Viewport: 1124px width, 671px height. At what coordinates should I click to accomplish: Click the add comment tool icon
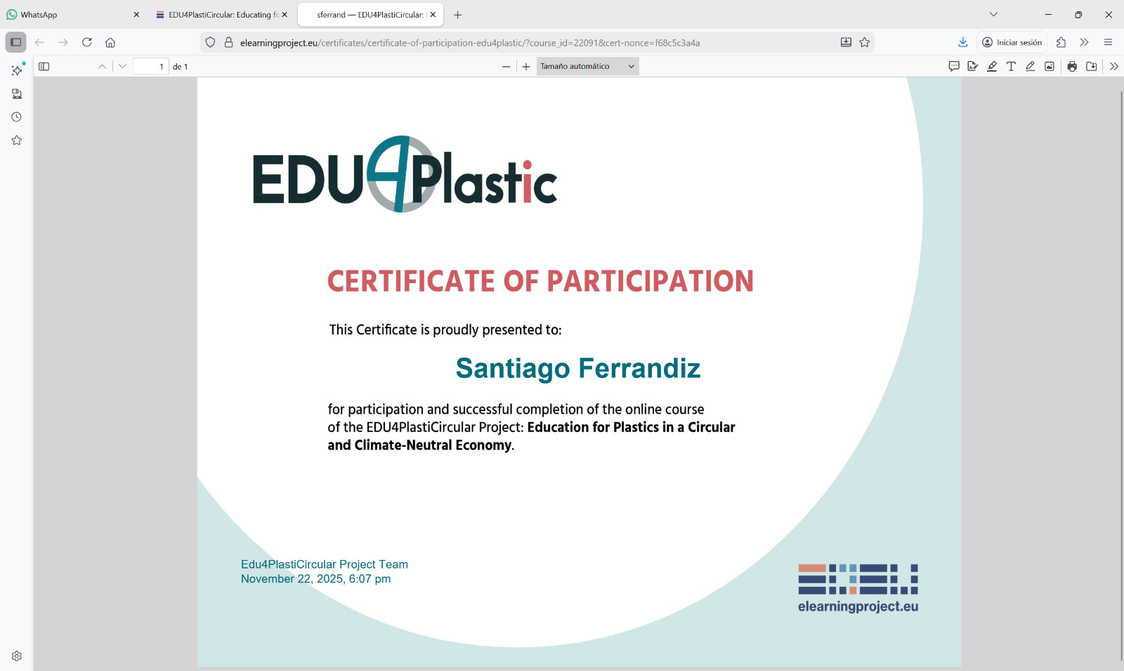(x=953, y=67)
